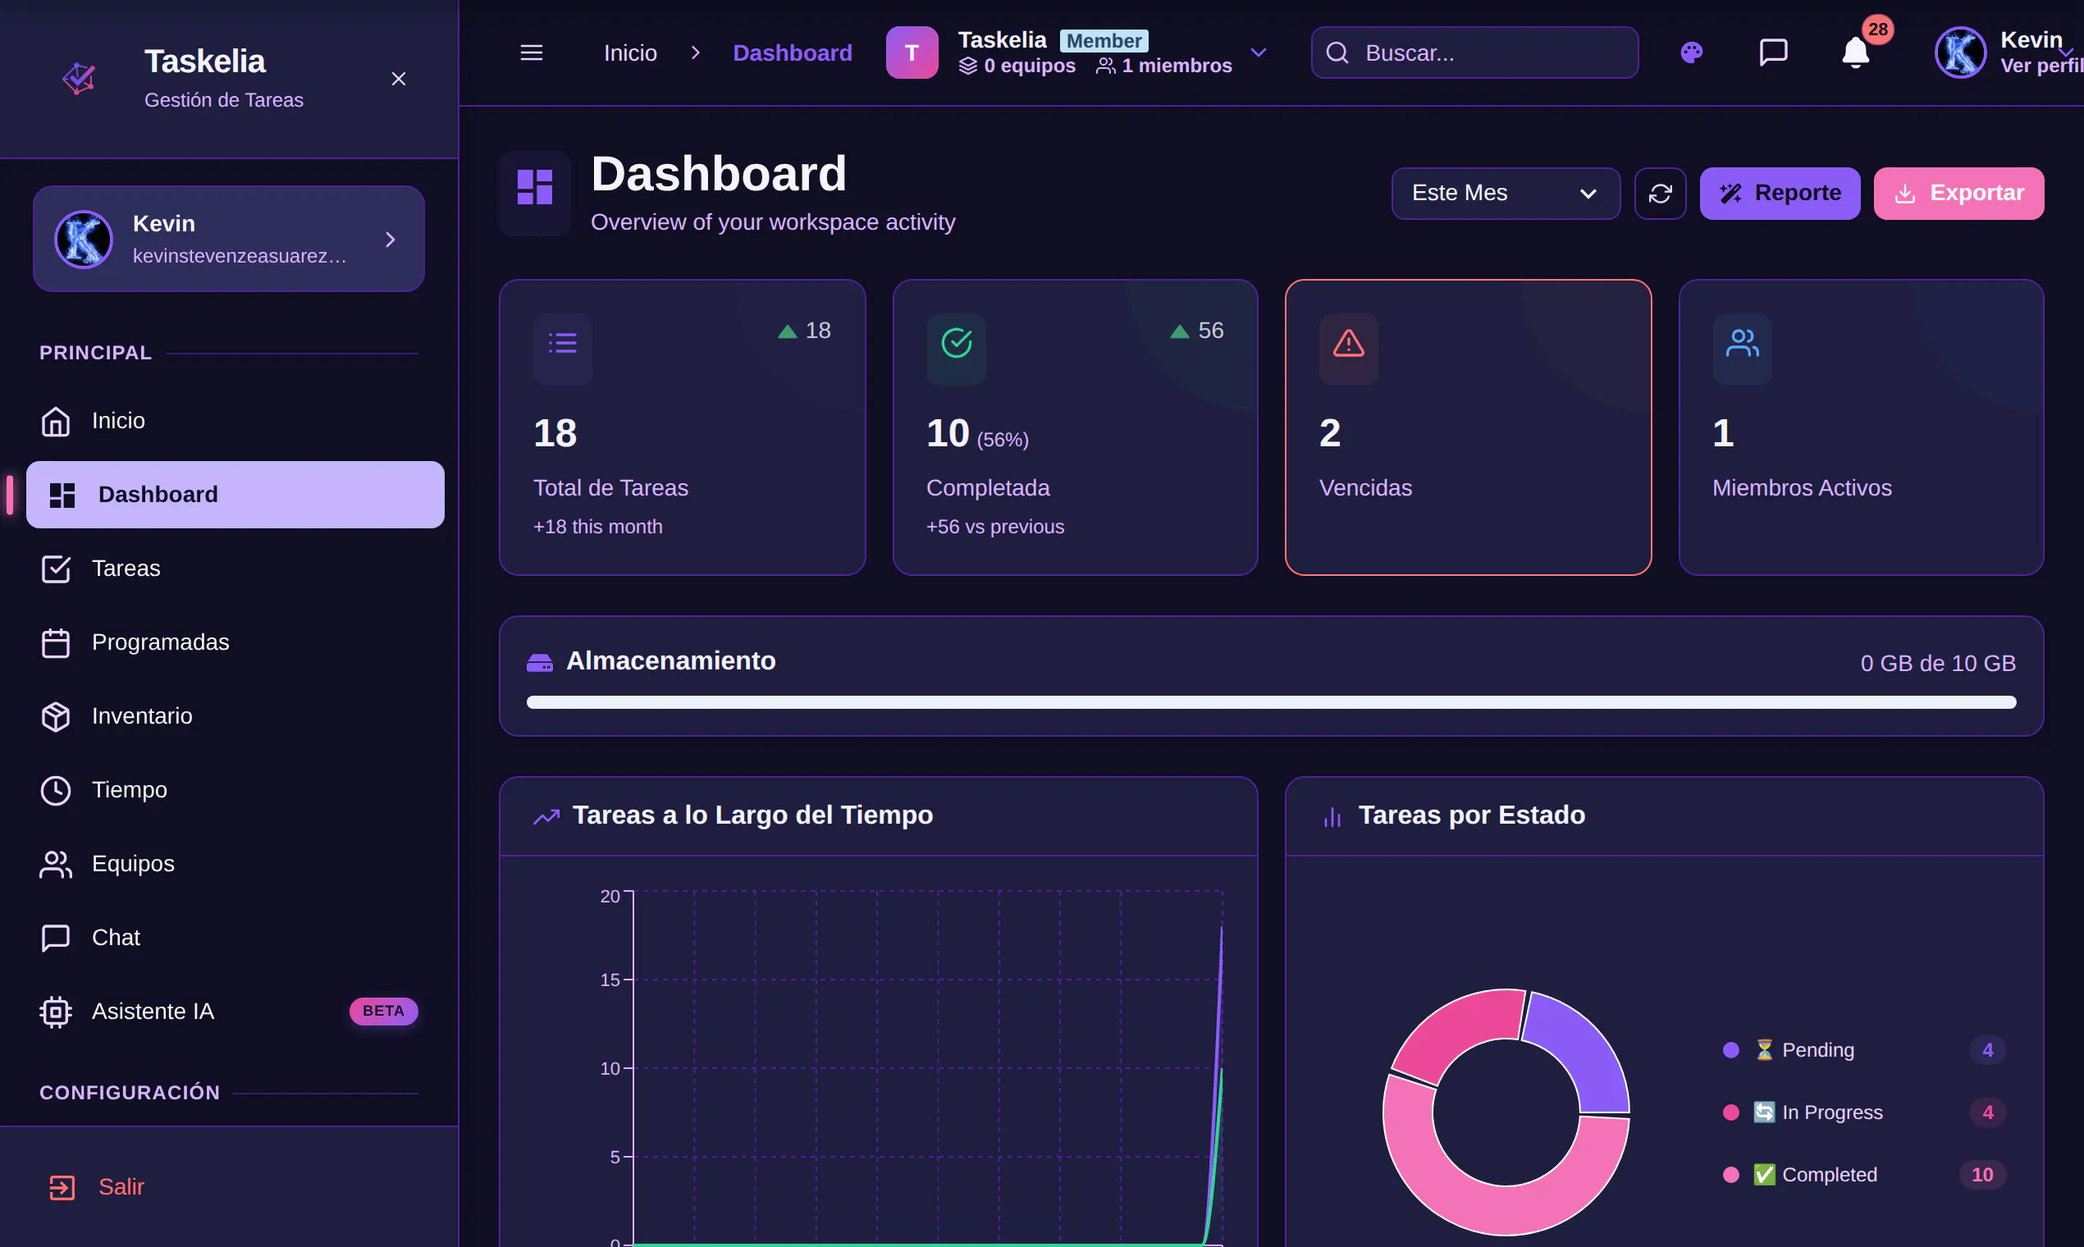Click the Taskelia logo icon in sidebar
Screen dimensions: 2084x1247
click(x=79, y=79)
